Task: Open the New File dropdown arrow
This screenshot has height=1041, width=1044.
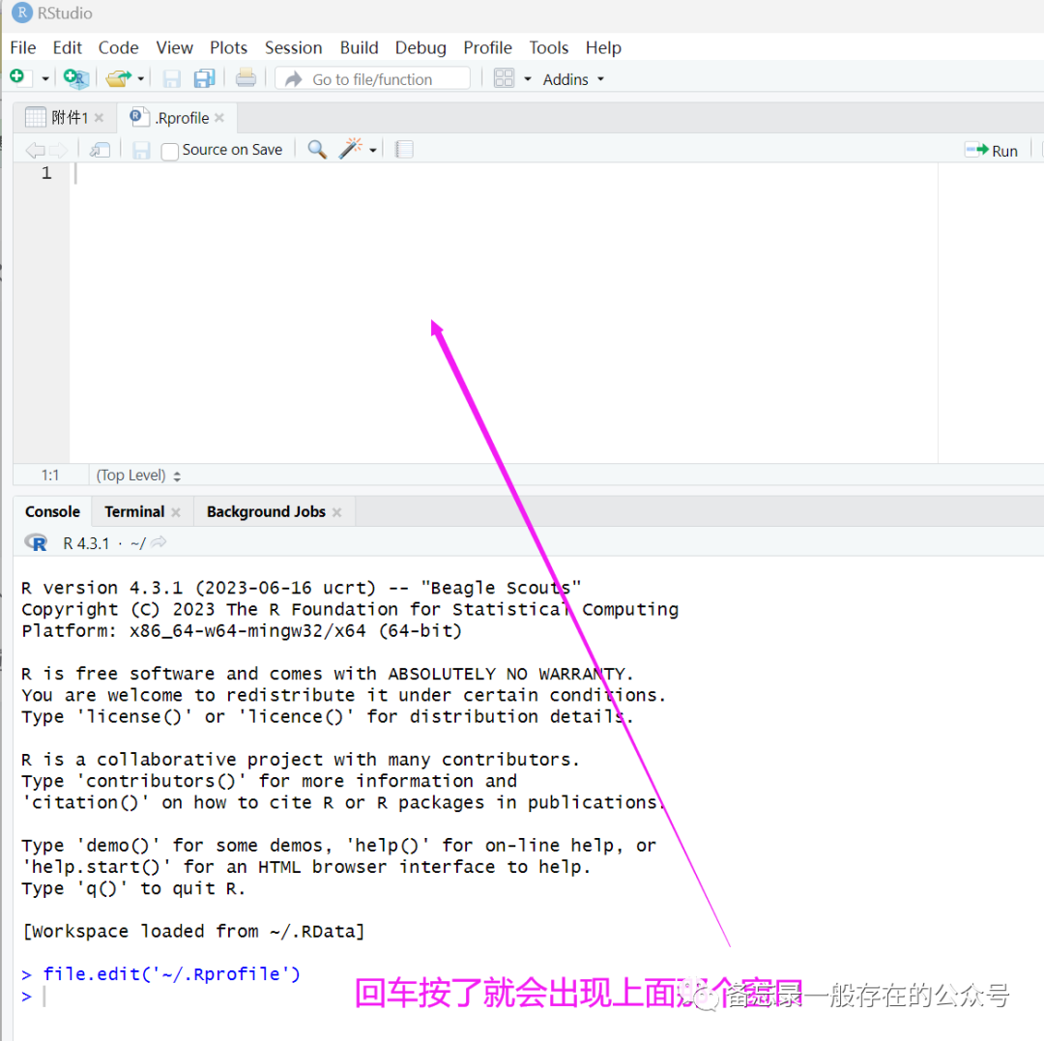Action: (x=45, y=79)
